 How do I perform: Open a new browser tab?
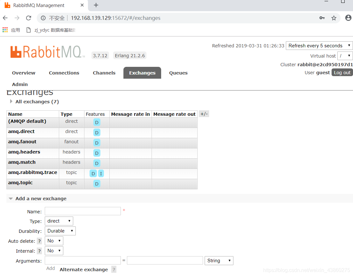[96, 5]
